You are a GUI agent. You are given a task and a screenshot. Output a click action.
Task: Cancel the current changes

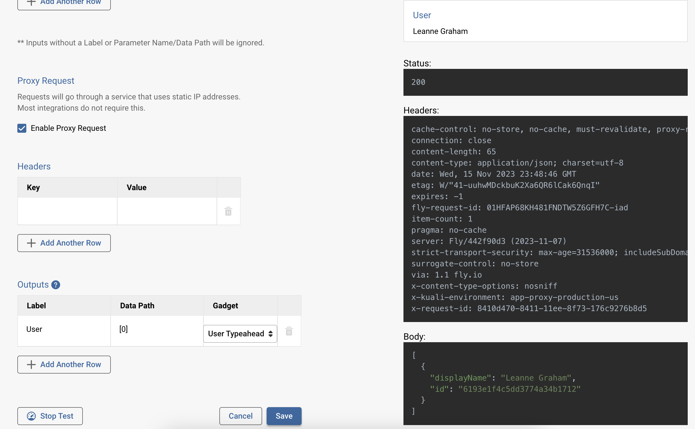[x=240, y=416]
